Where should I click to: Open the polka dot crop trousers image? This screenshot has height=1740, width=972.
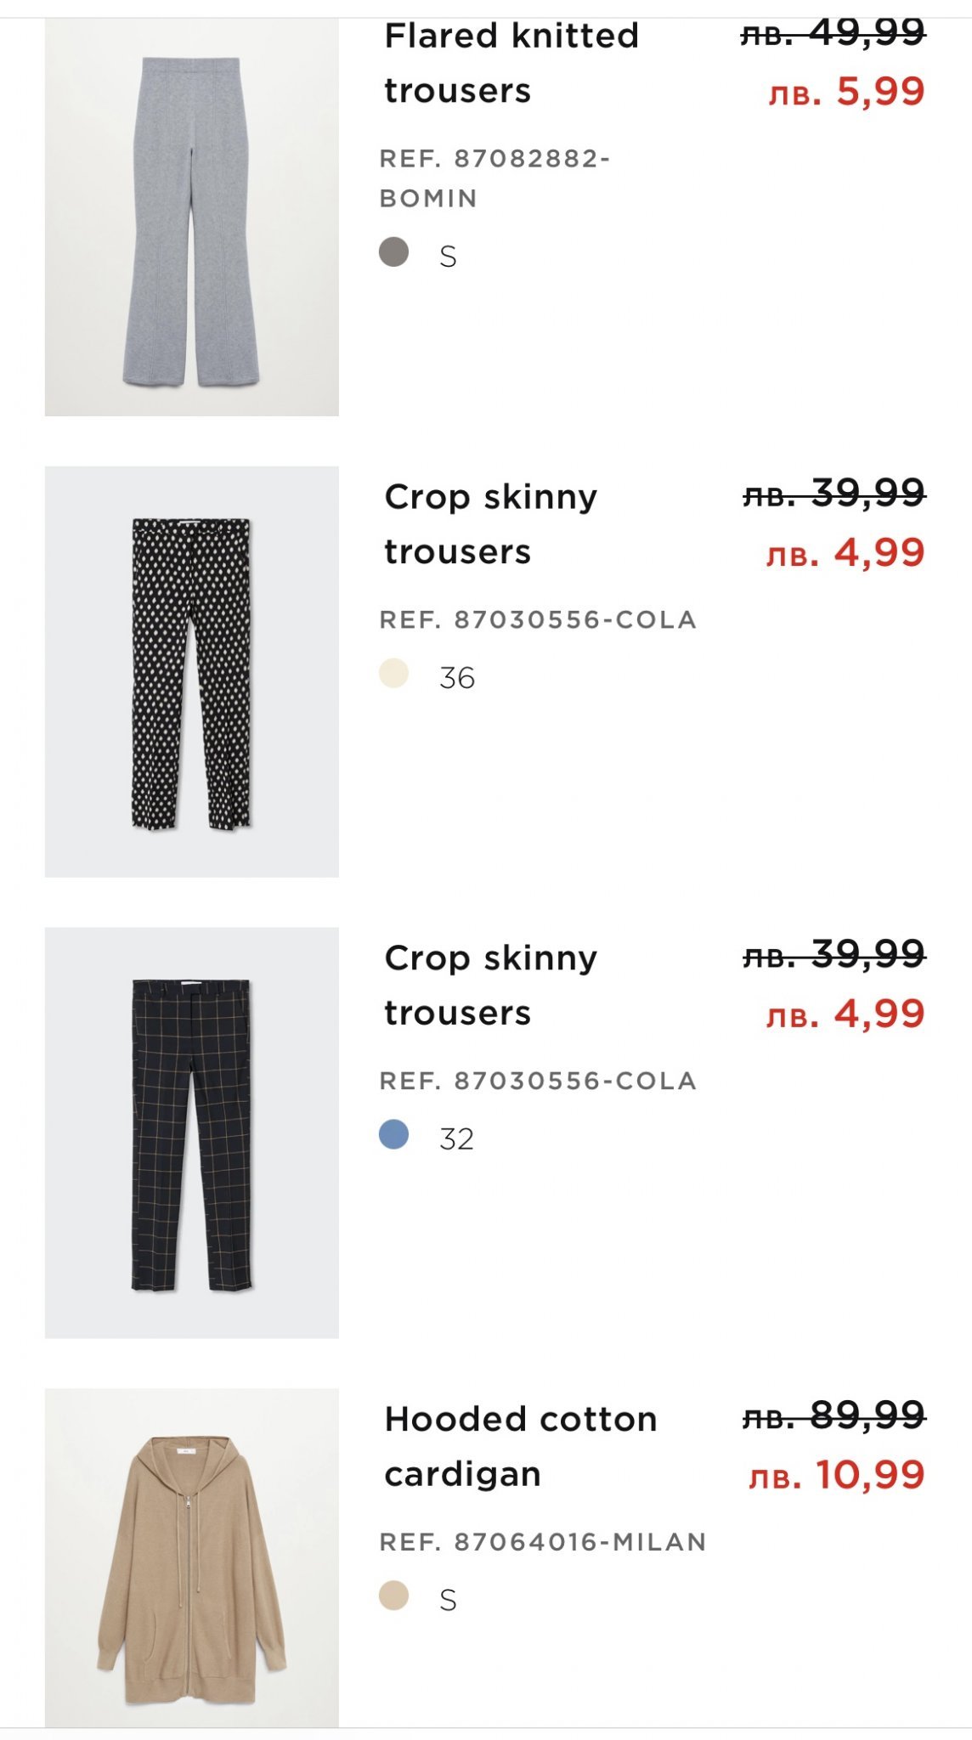(191, 671)
